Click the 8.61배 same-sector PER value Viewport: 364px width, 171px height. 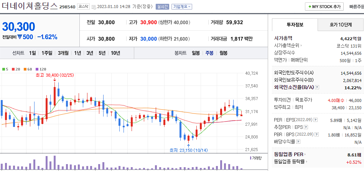[x=355, y=154]
